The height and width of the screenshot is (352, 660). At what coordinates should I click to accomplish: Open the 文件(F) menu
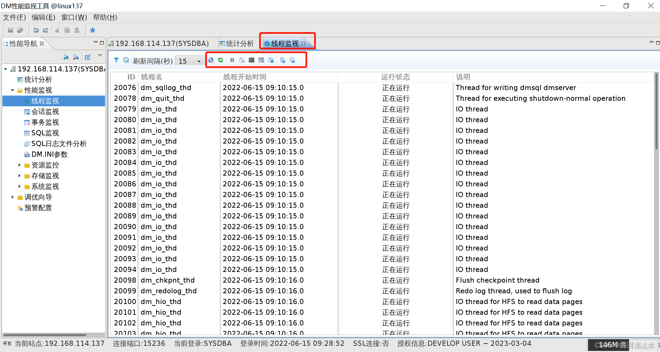click(15, 17)
